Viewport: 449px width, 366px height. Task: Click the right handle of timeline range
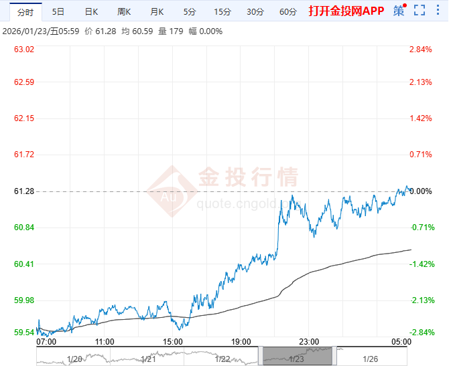tap(334, 355)
